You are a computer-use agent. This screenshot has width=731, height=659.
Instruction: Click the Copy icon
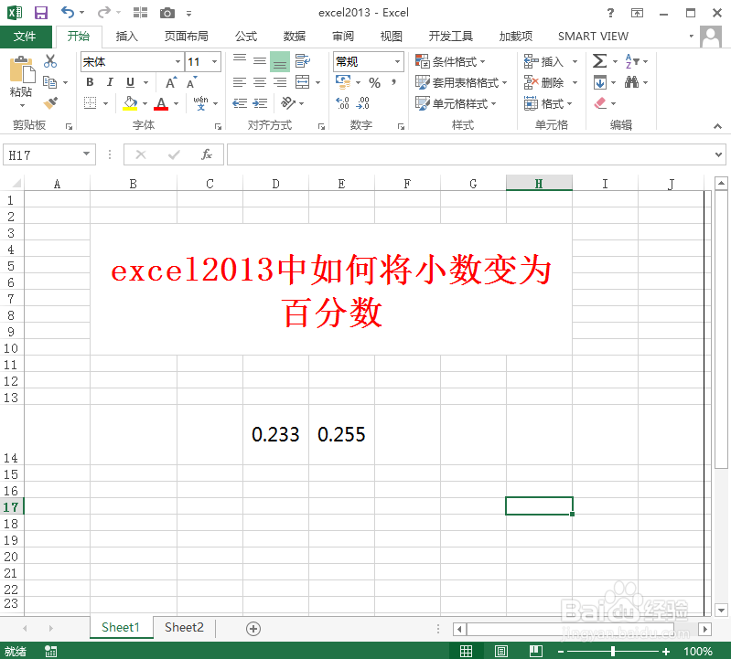pyautogui.click(x=49, y=82)
